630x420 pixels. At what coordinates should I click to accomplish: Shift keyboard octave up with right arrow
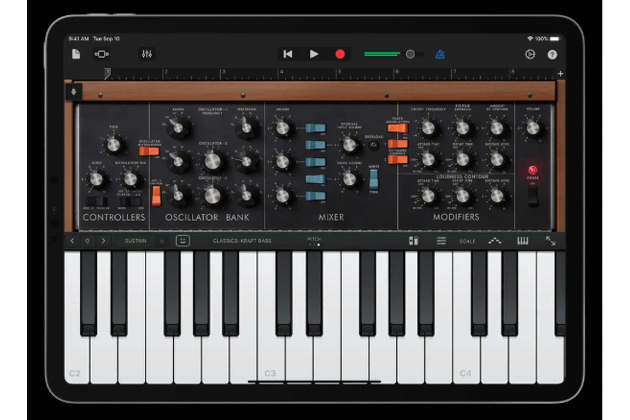pyautogui.click(x=103, y=241)
